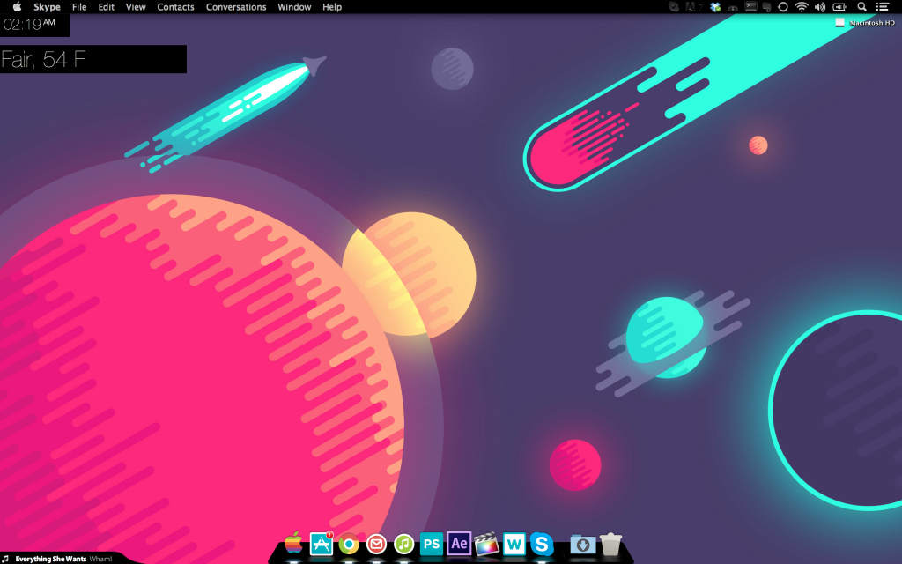Click the Everything She Wants song title
Image resolution: width=902 pixels, height=564 pixels.
click(x=50, y=559)
